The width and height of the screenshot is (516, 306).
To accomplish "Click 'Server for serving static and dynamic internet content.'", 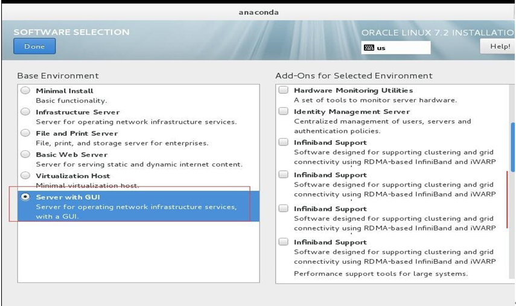I will point(139,164).
